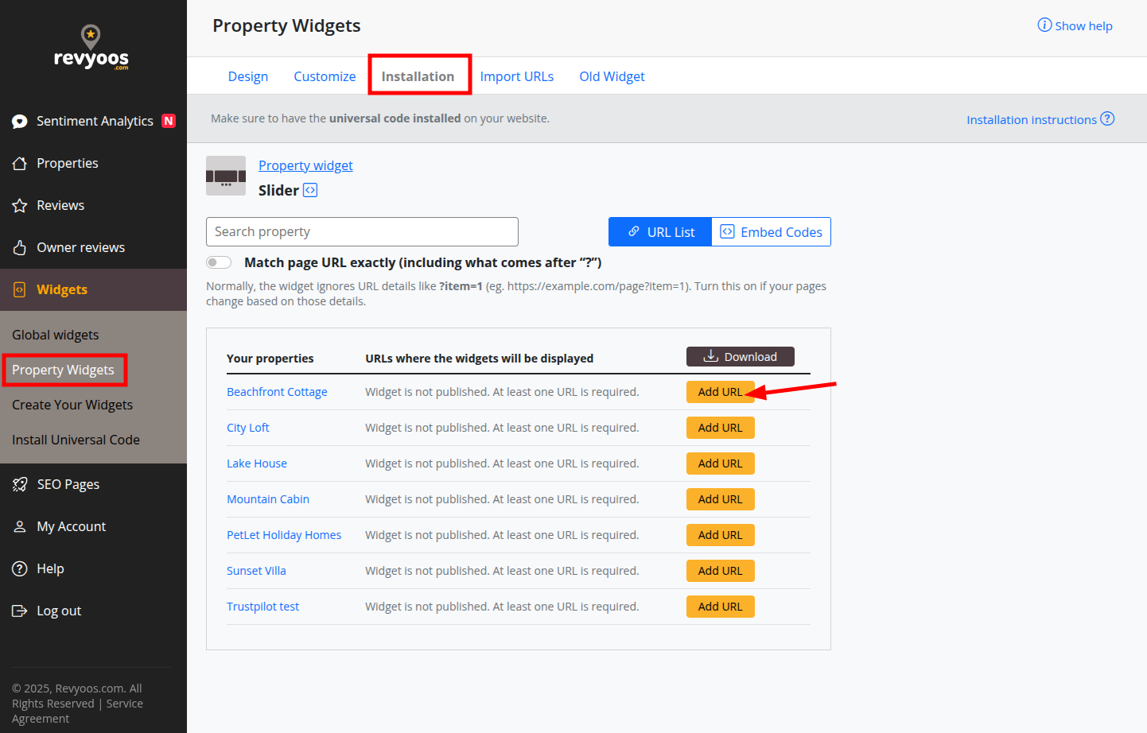Click in the Search property field

pyautogui.click(x=362, y=231)
